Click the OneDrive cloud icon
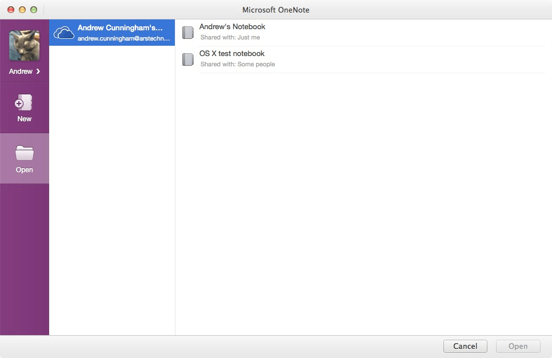Viewport: 552px width, 358px height. coord(64,33)
